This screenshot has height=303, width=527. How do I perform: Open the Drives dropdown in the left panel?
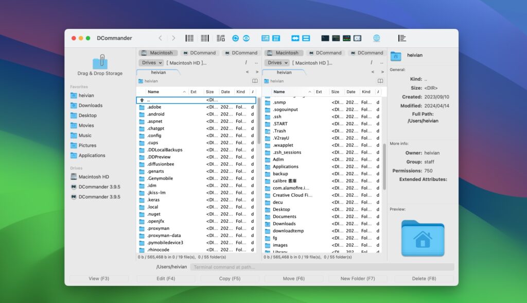click(150, 63)
